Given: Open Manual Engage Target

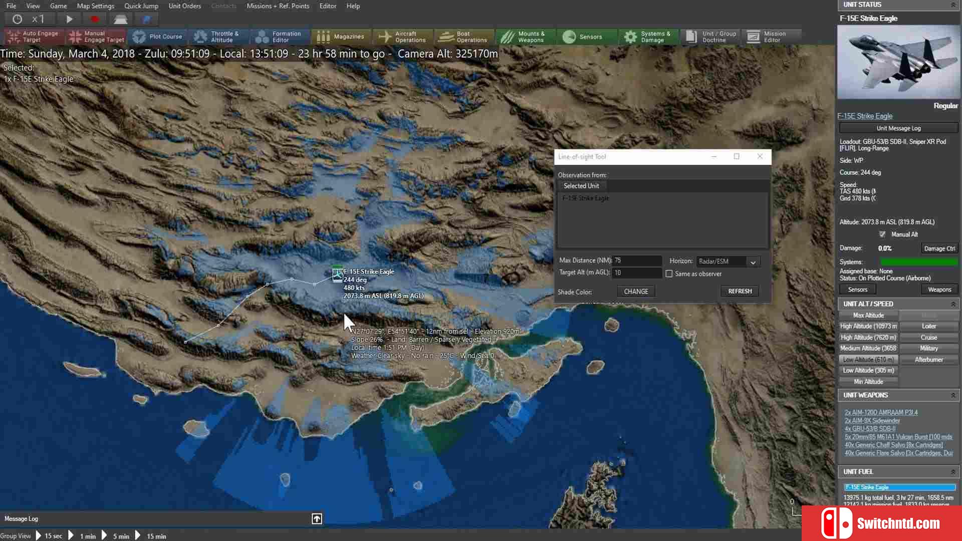Looking at the screenshot, I should 96,37.
